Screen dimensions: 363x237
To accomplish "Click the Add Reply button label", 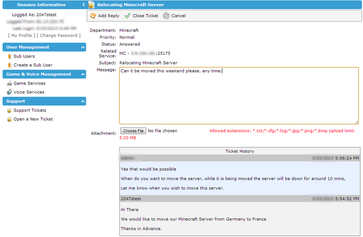I will tap(108, 16).
